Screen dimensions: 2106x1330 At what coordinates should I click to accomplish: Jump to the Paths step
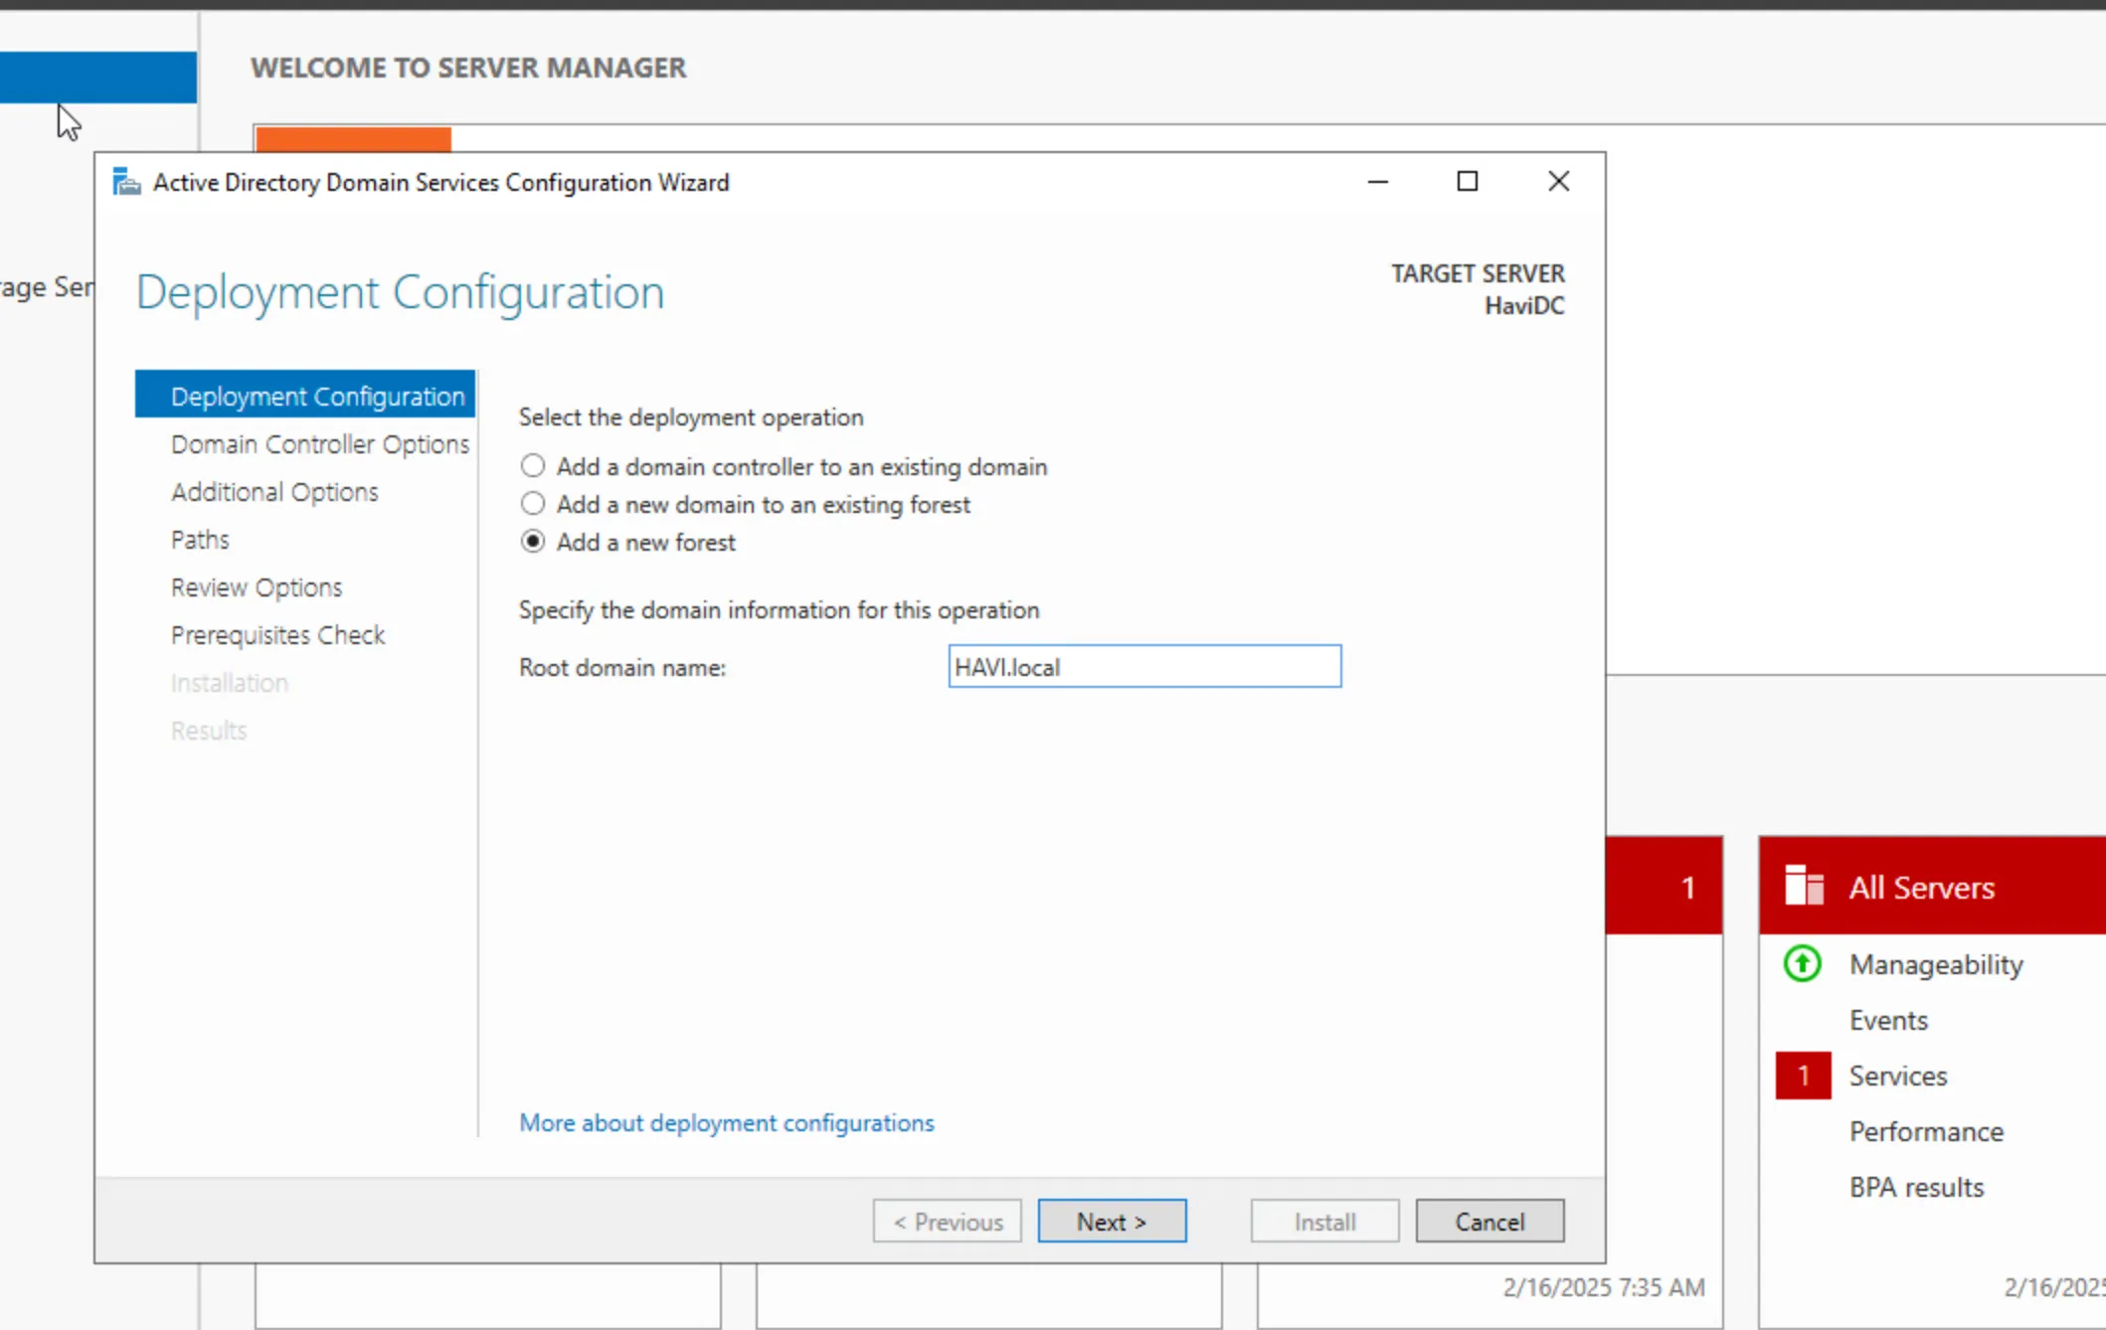click(200, 540)
